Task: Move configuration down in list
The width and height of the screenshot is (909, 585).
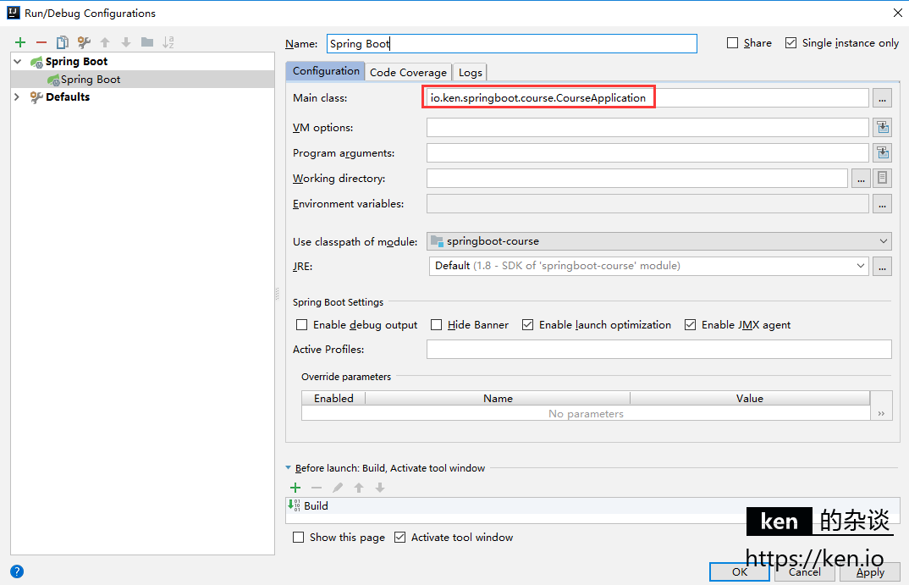Action: point(126,42)
